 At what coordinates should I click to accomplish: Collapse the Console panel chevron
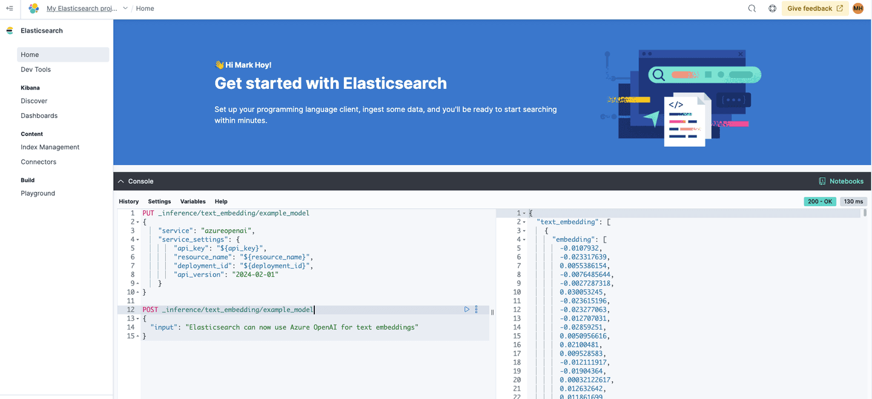tap(121, 181)
